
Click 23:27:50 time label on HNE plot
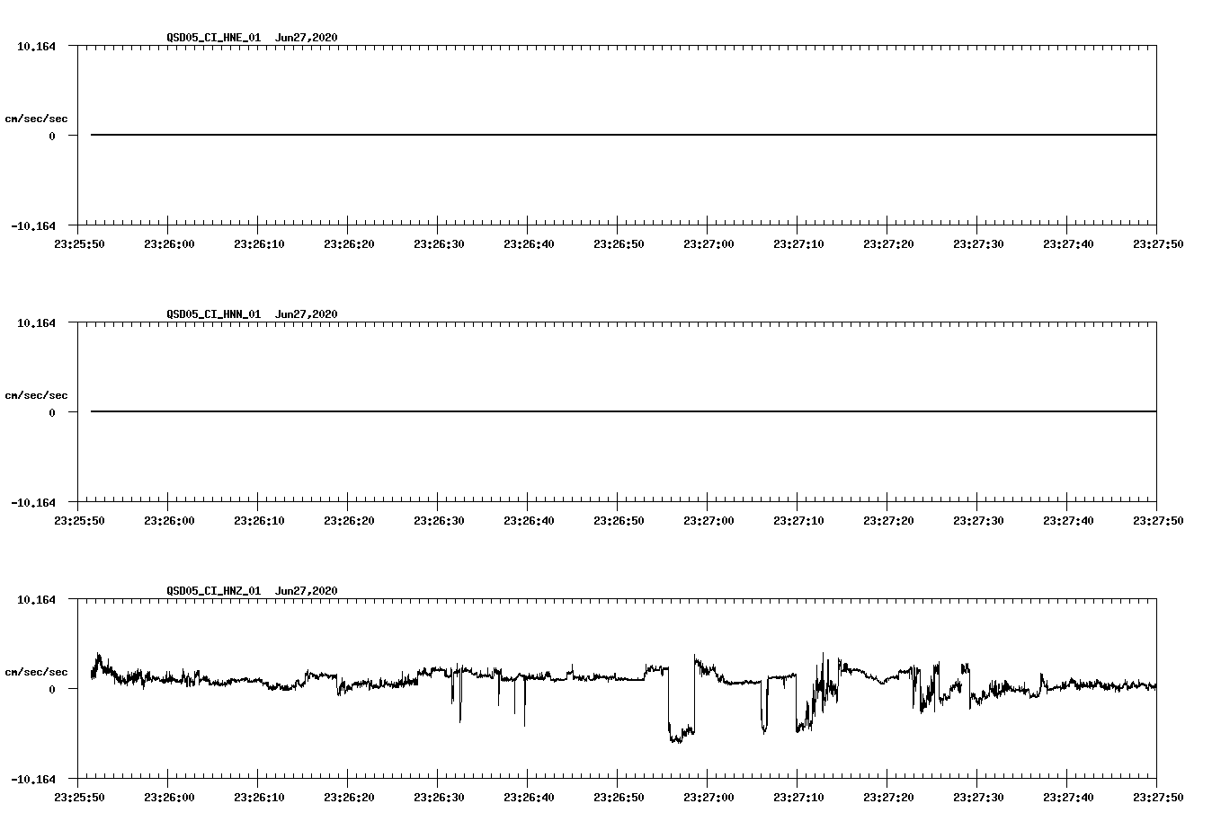[x=1157, y=243]
